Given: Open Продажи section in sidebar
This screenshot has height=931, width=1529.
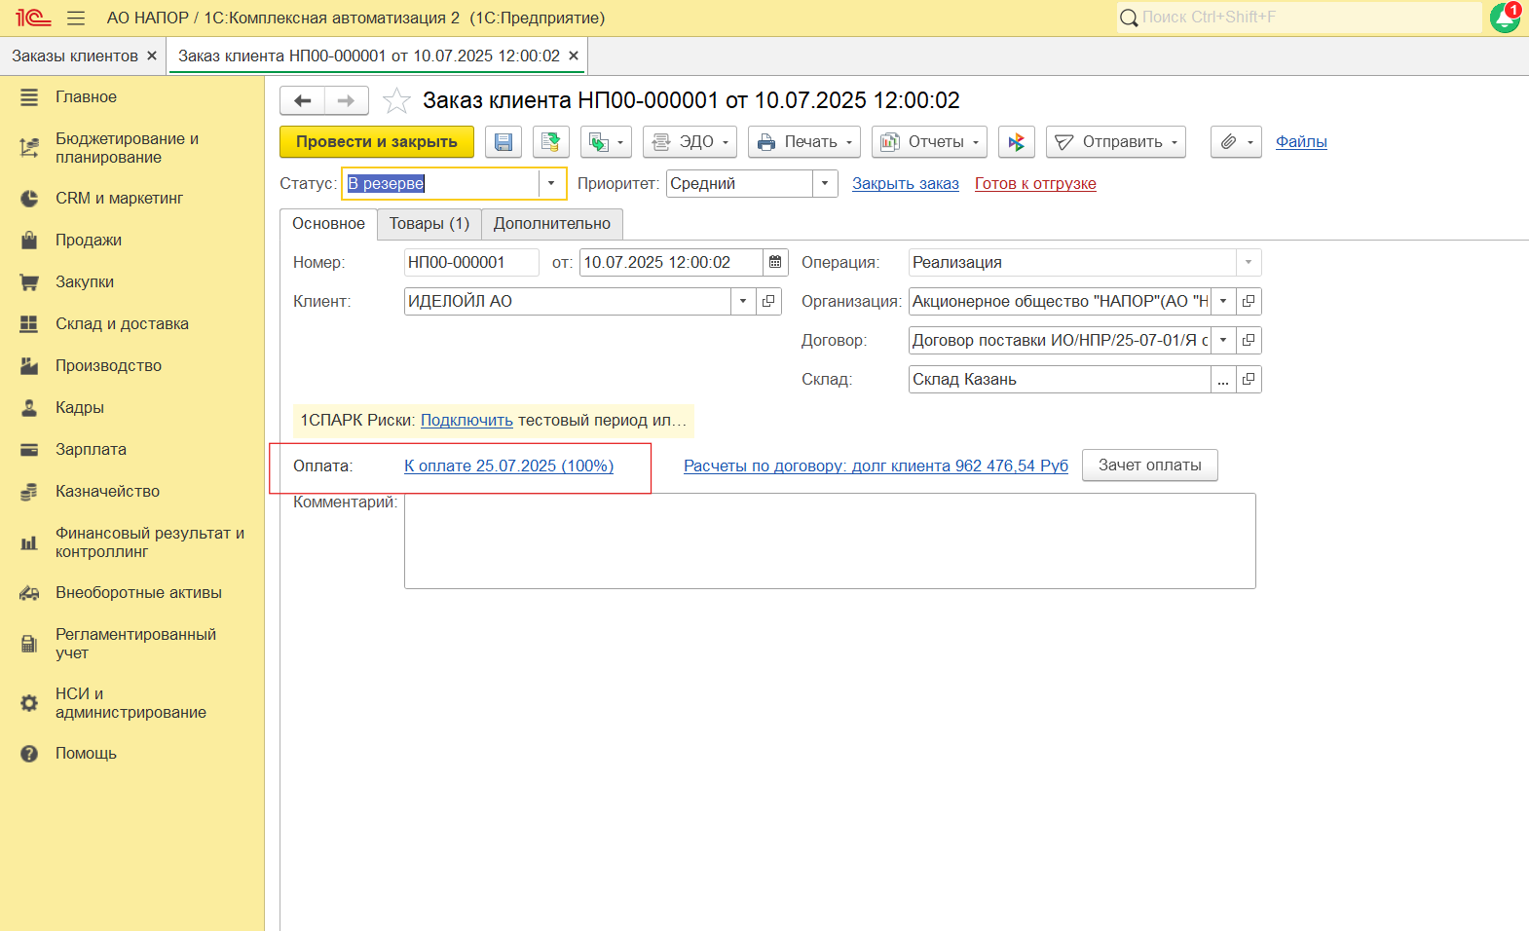Looking at the screenshot, I should [89, 241].
